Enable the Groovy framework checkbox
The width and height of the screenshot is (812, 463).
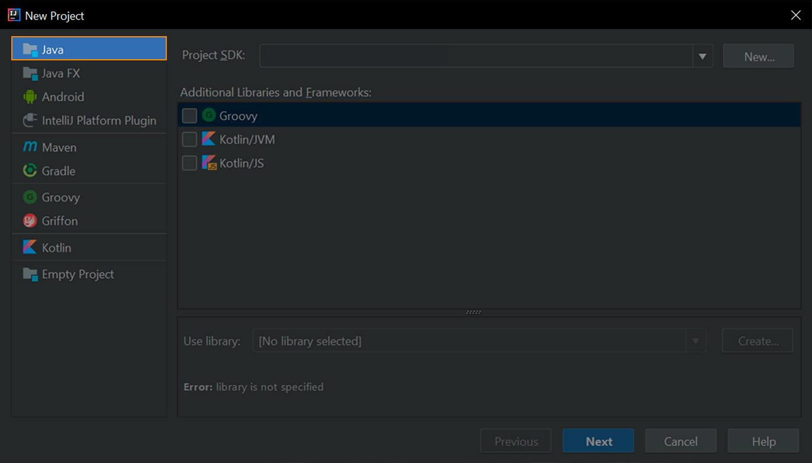click(x=189, y=115)
